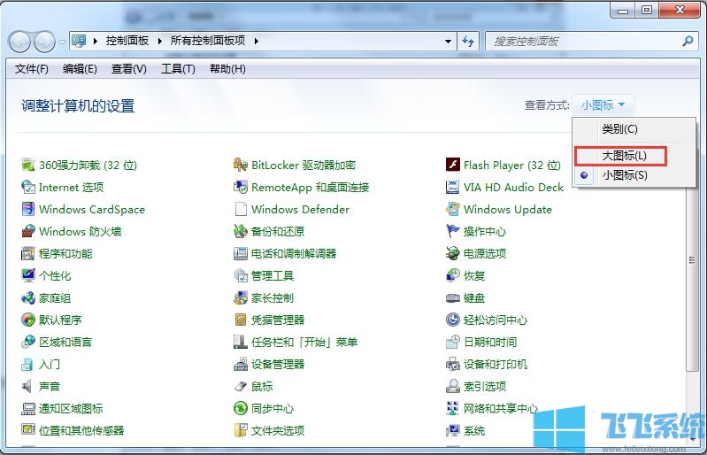Select 类别(C) category view option

pos(619,129)
